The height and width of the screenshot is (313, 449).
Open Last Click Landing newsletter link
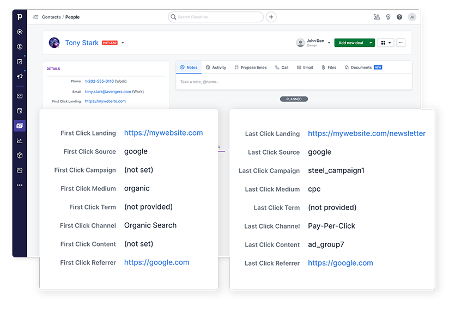(367, 133)
